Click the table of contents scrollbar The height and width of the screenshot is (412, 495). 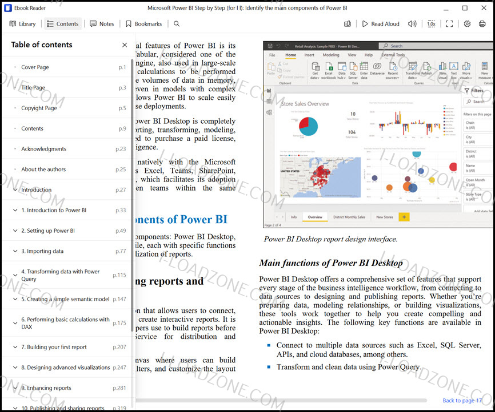[132, 195]
